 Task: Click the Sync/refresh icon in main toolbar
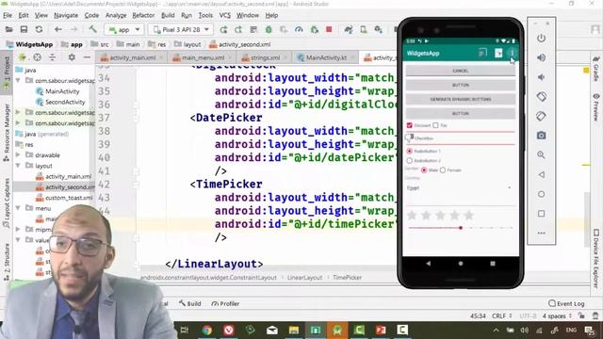tap(39, 29)
